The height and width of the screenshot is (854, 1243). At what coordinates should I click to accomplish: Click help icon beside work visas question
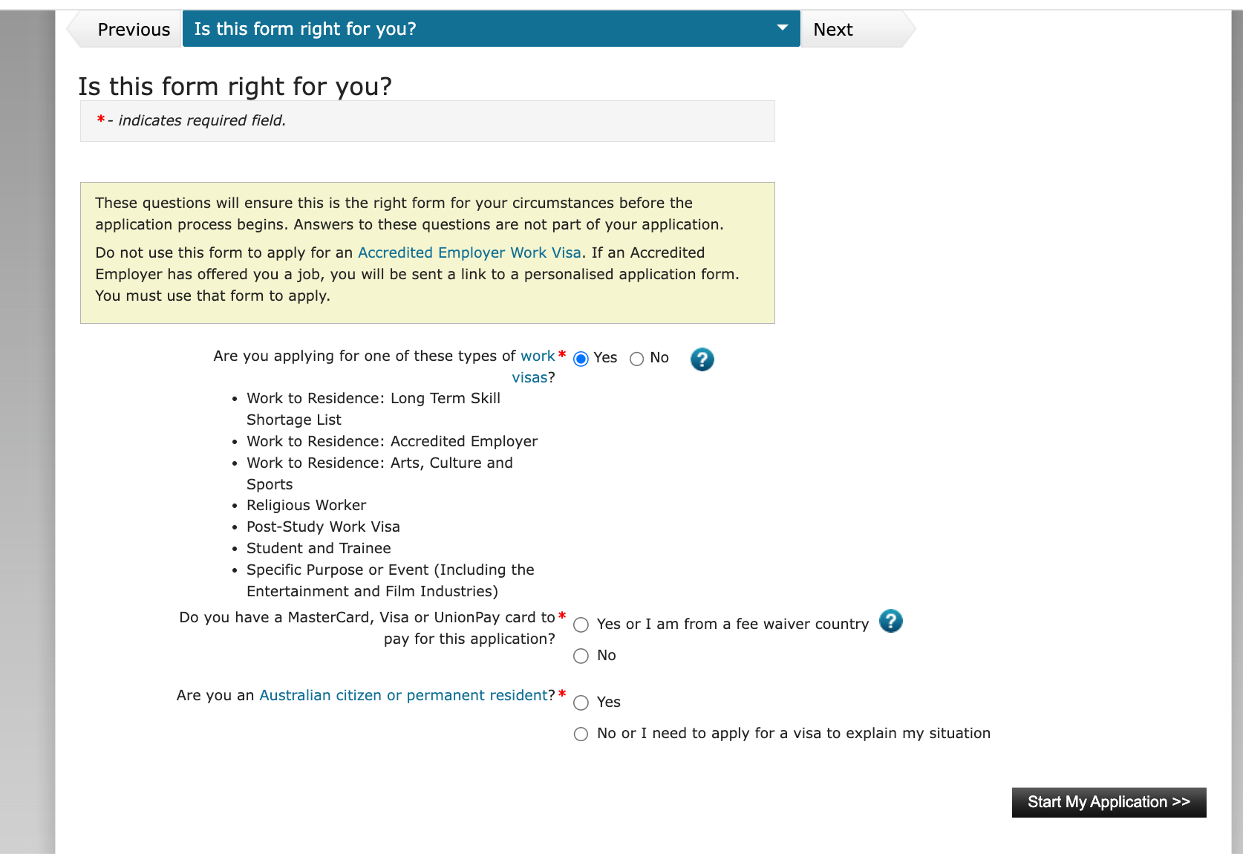(x=702, y=359)
